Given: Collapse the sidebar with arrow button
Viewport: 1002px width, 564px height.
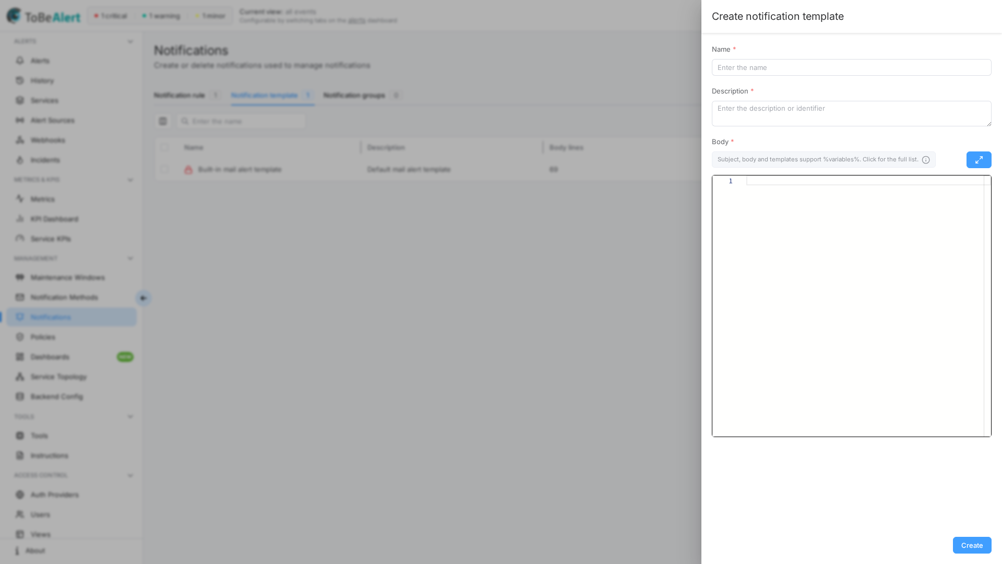Looking at the screenshot, I should tap(143, 298).
